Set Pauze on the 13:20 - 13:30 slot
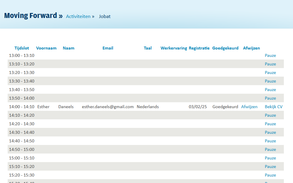 [270, 72]
